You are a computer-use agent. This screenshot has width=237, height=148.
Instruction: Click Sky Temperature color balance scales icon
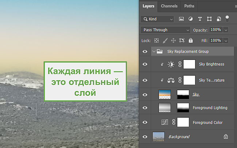click(171, 80)
